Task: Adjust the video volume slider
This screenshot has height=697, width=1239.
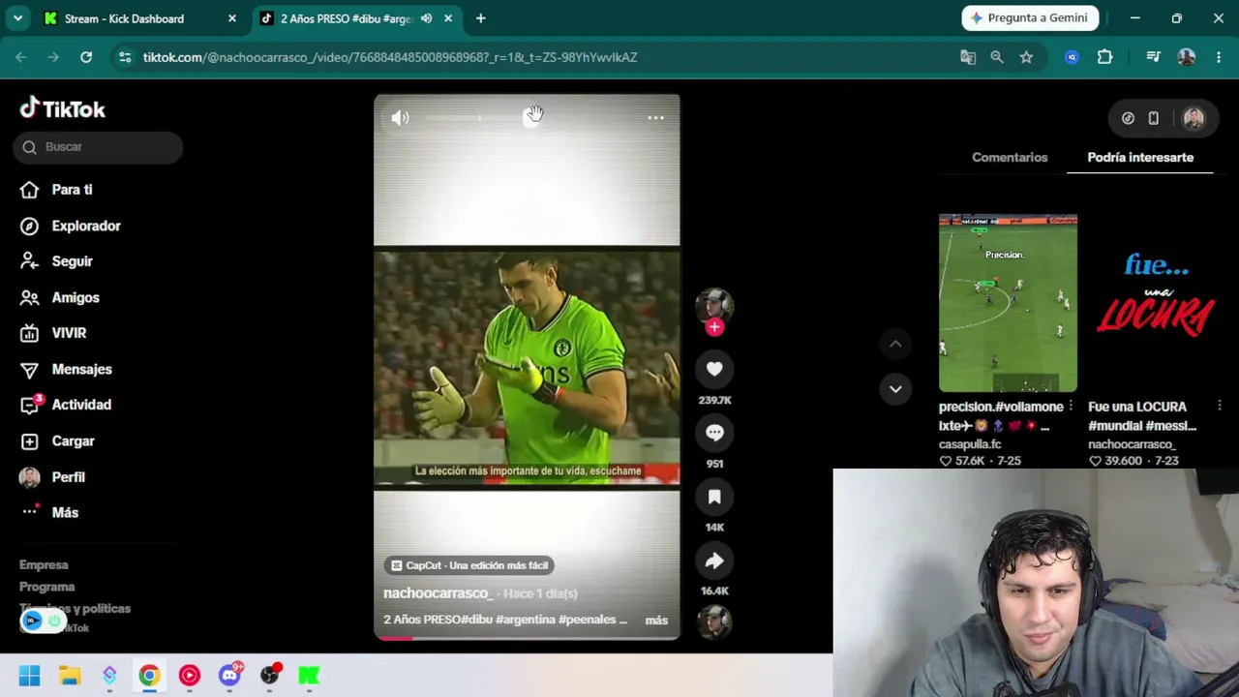Action: click(479, 118)
